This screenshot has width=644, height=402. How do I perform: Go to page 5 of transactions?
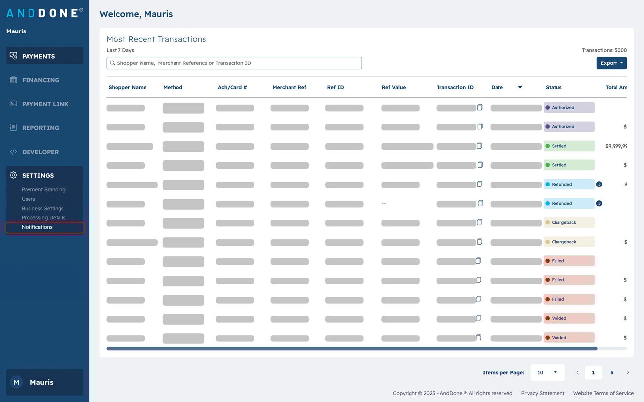tap(612, 372)
